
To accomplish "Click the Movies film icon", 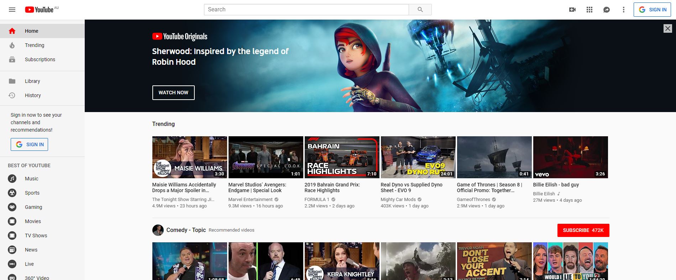I will point(12,221).
